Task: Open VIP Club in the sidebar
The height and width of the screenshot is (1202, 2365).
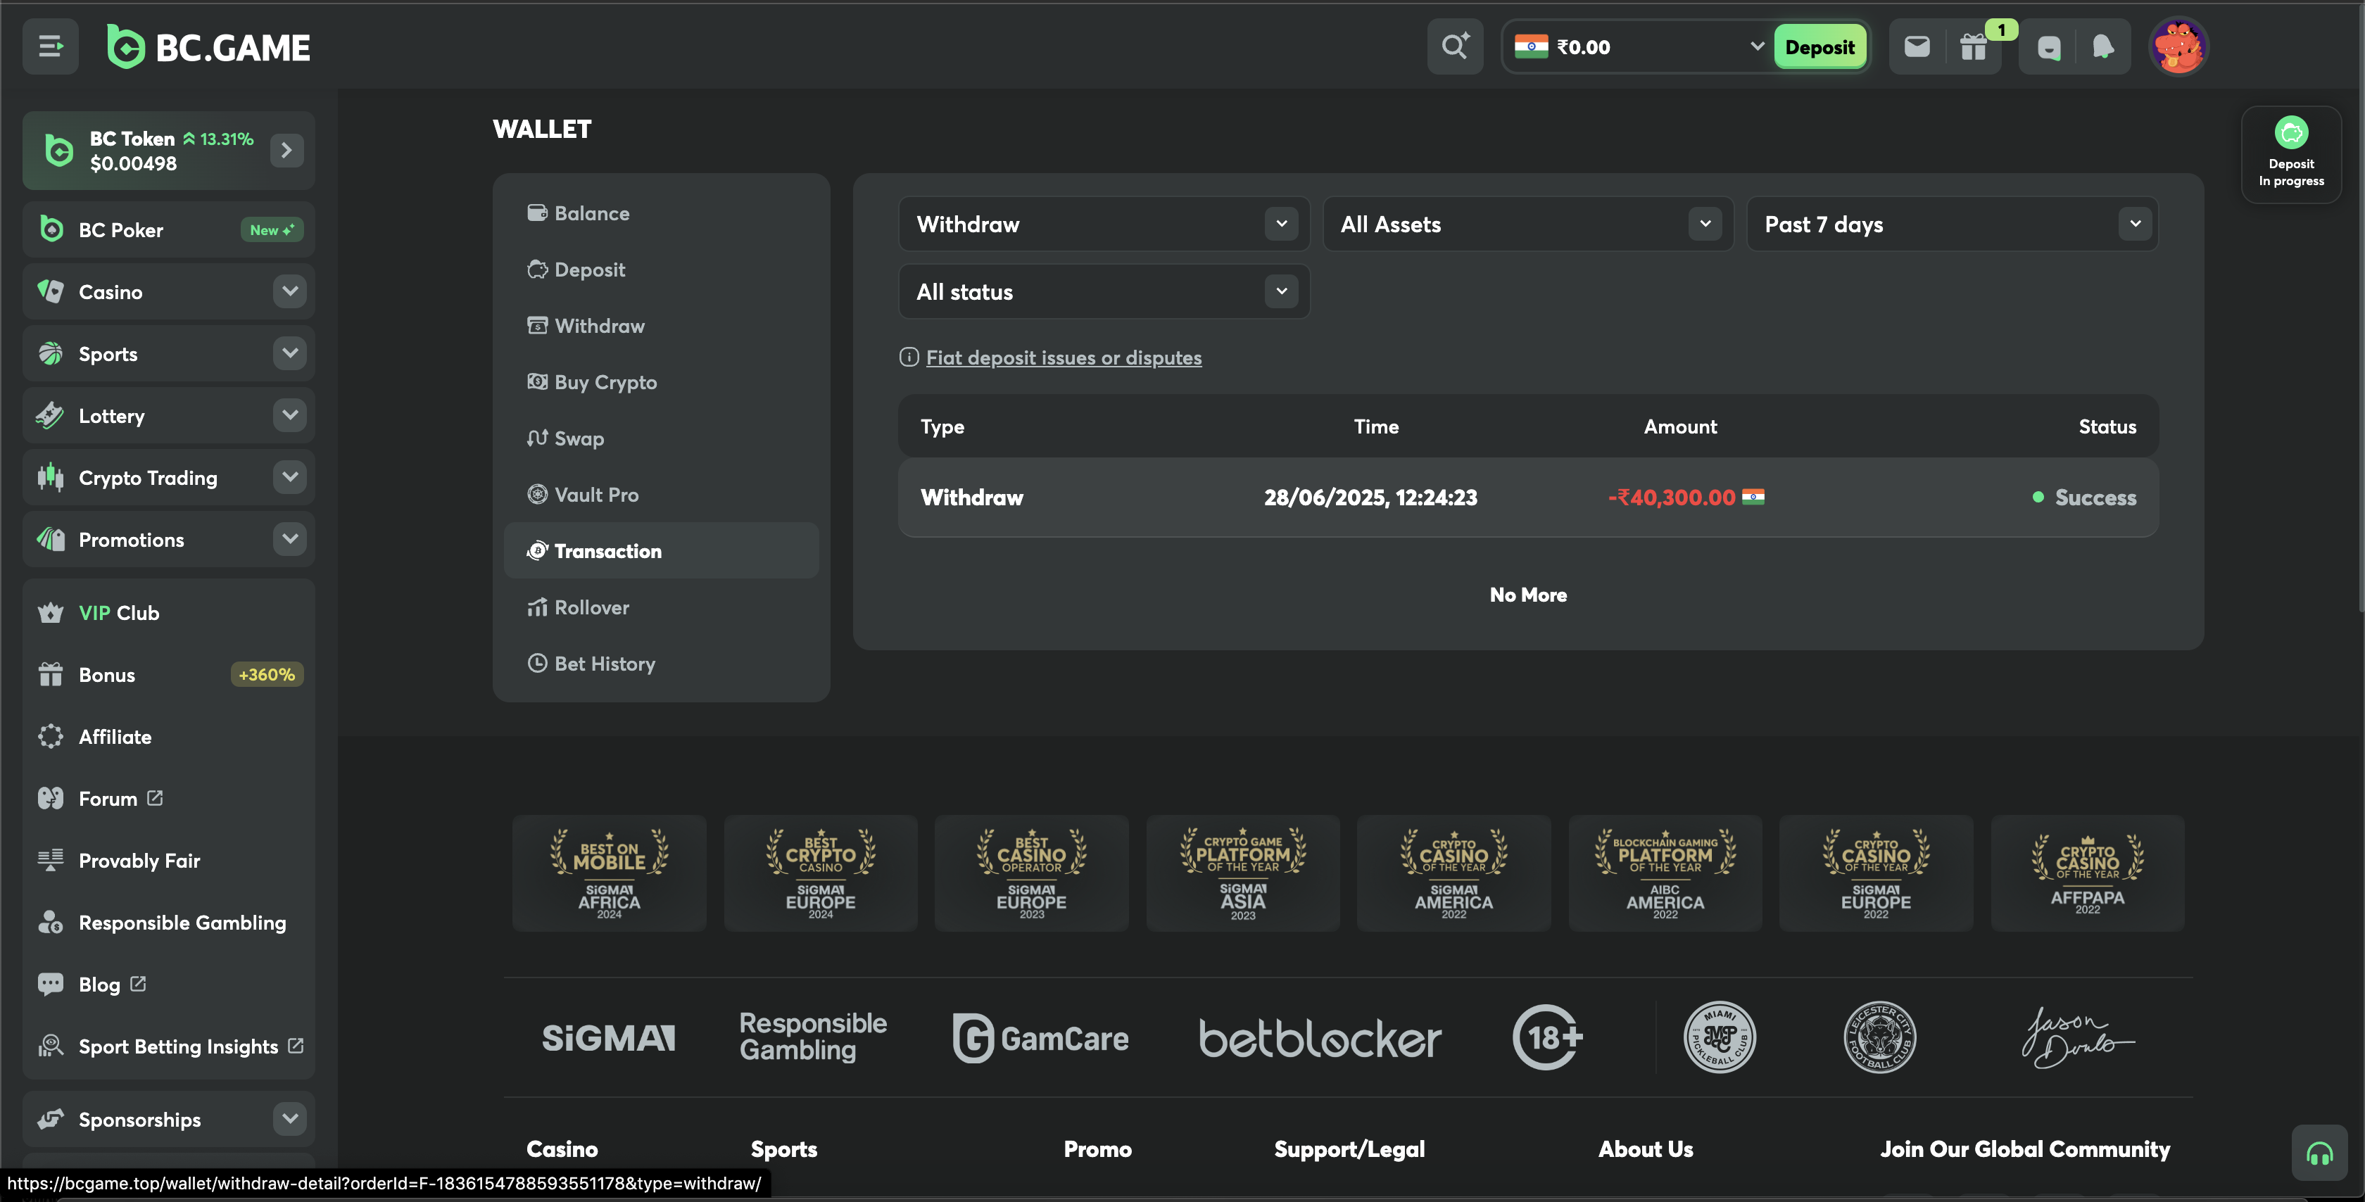Action: pos(169,614)
